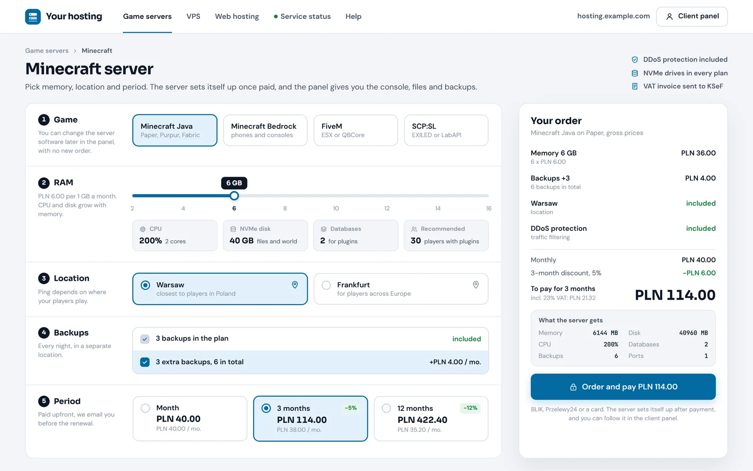Viewport: 753px width, 471px height.
Task: Open the Help nav item
Action: click(x=353, y=16)
